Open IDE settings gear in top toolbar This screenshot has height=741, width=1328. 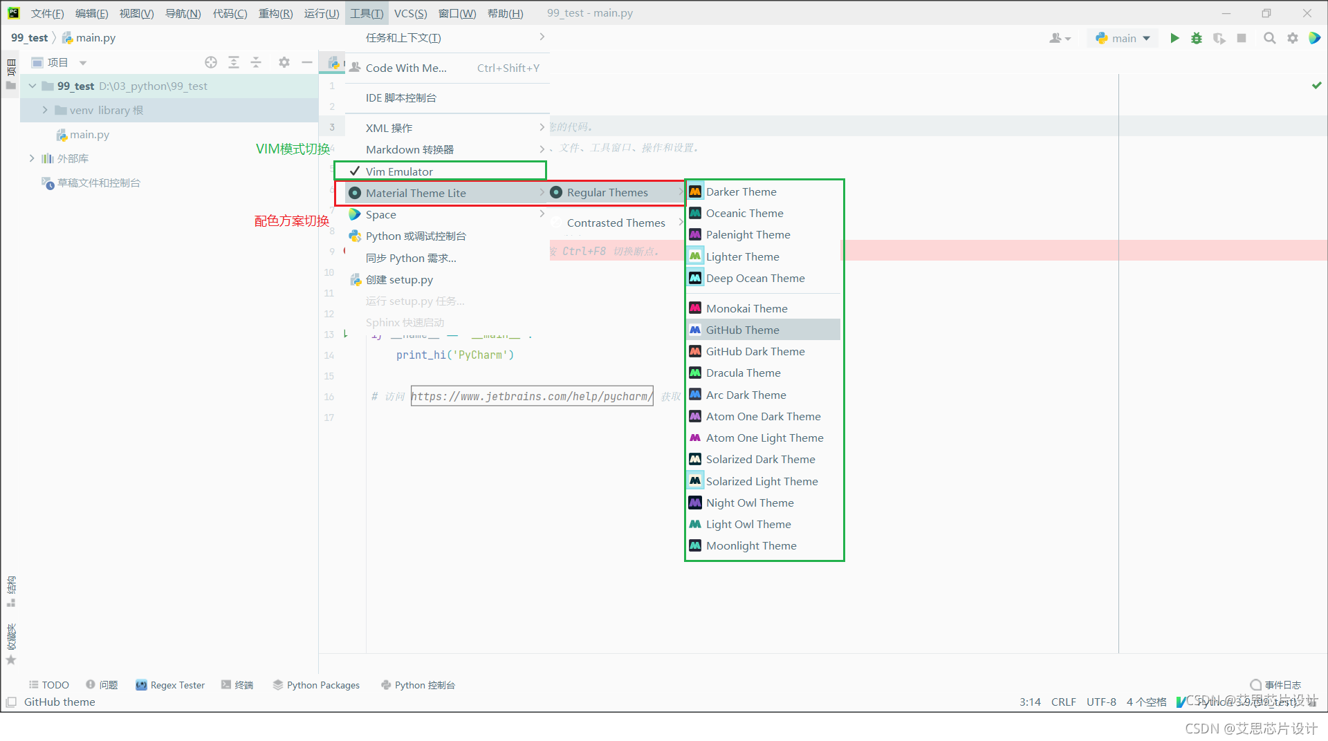1292,38
